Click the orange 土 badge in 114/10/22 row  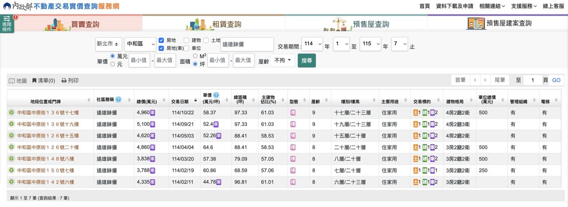coord(415,113)
